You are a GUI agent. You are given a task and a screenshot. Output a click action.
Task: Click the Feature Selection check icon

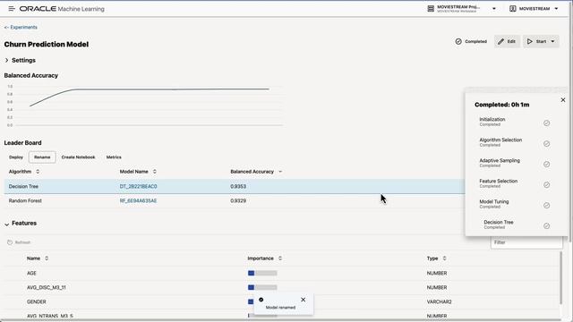tap(546, 185)
